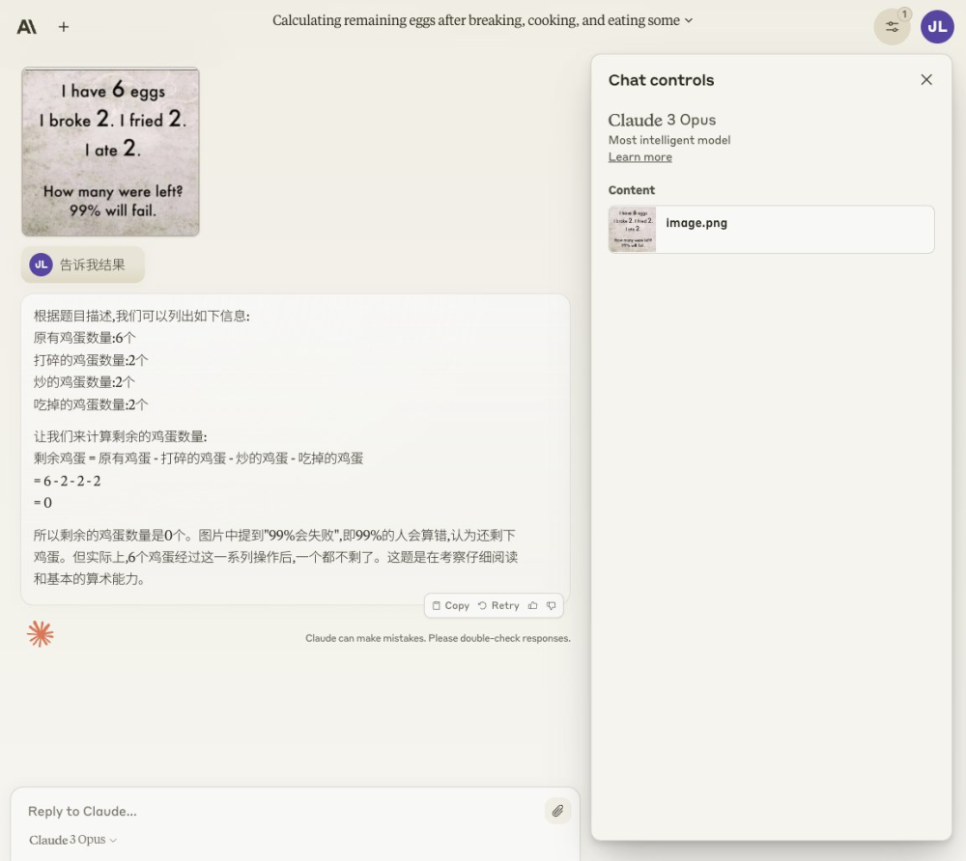Viewport: 966px width, 861px height.
Task: Give thumbs up to the response
Action: 533,605
